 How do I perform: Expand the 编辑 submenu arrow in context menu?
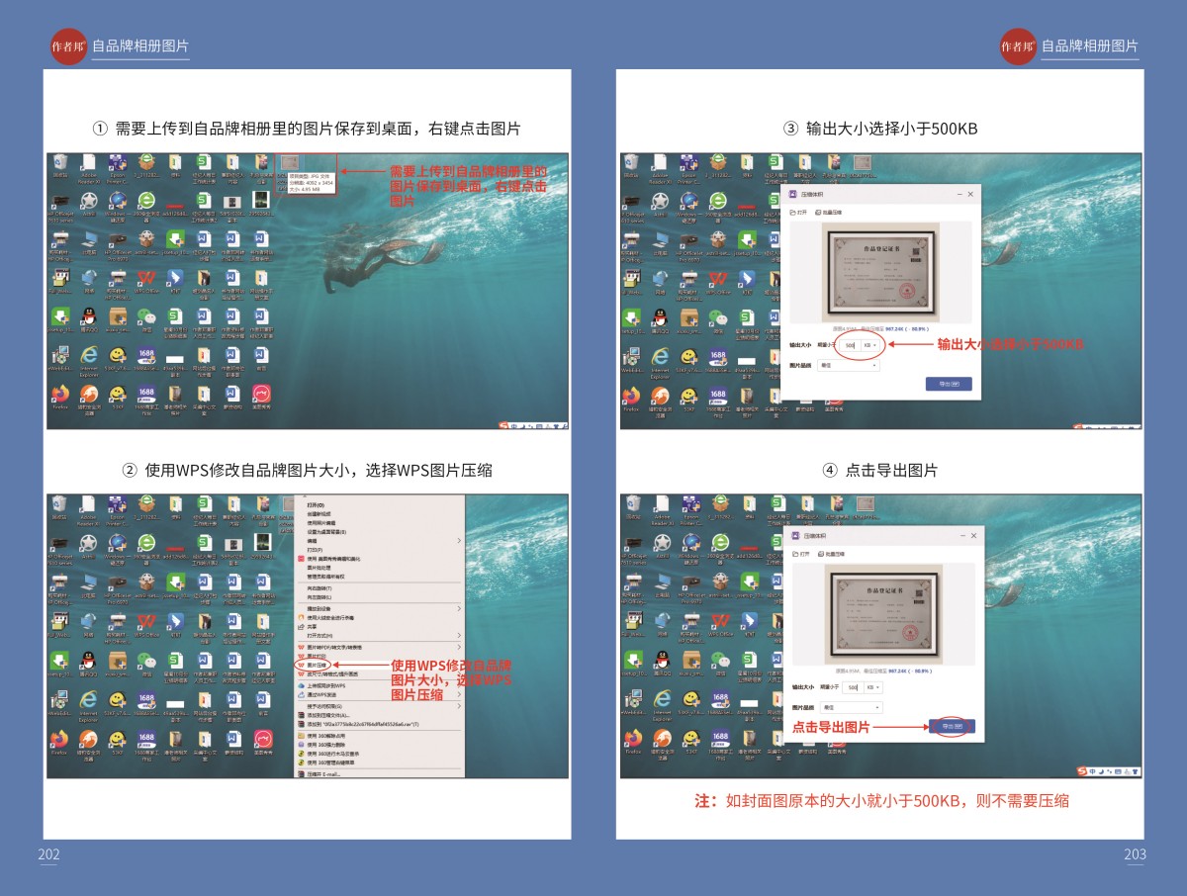pos(459,541)
